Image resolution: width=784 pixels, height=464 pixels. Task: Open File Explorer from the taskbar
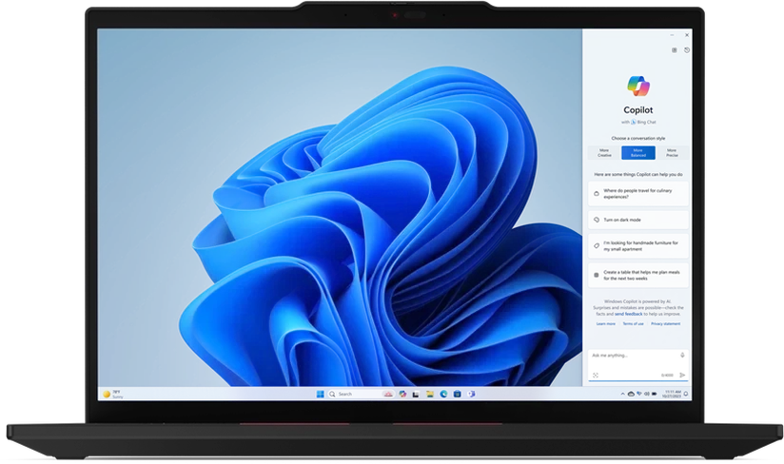pos(430,394)
